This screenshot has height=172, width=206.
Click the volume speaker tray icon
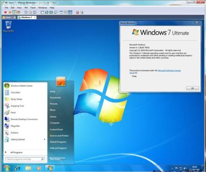point(184,168)
